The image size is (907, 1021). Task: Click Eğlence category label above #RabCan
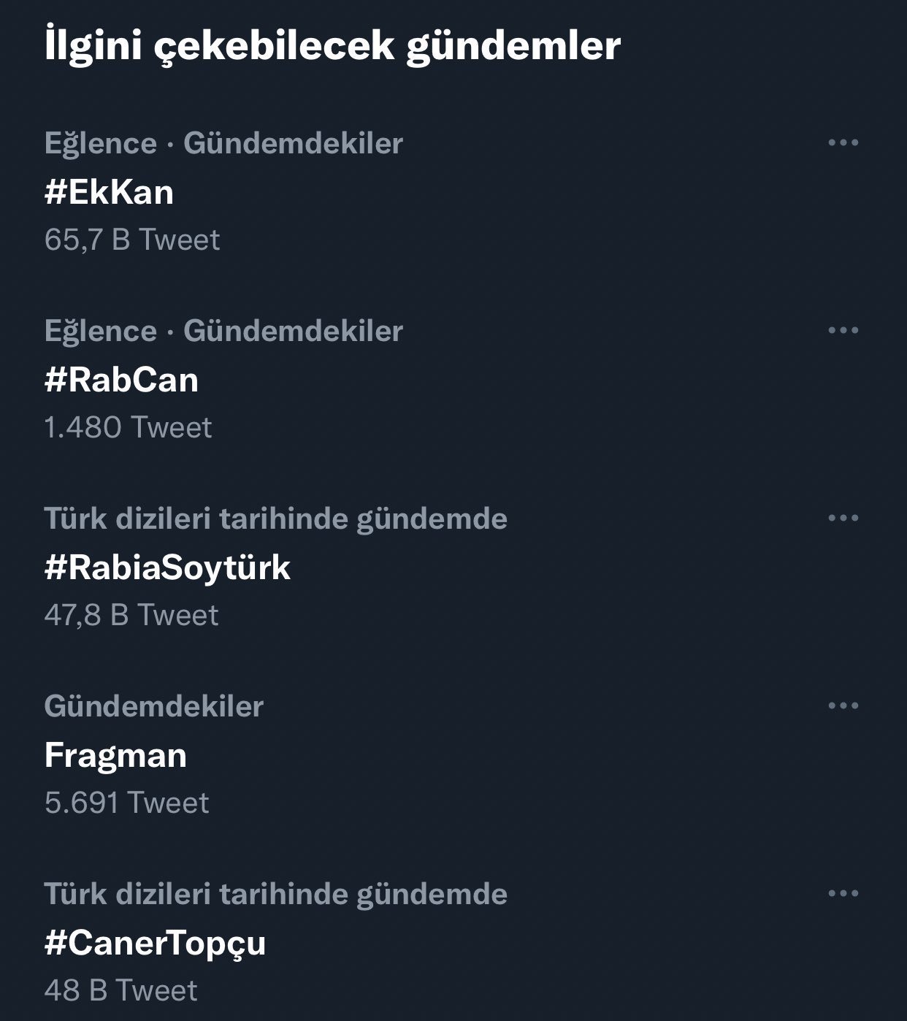click(x=101, y=331)
